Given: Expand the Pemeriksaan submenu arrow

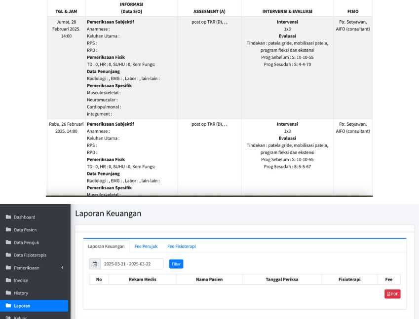Looking at the screenshot, I should tap(62, 268).
